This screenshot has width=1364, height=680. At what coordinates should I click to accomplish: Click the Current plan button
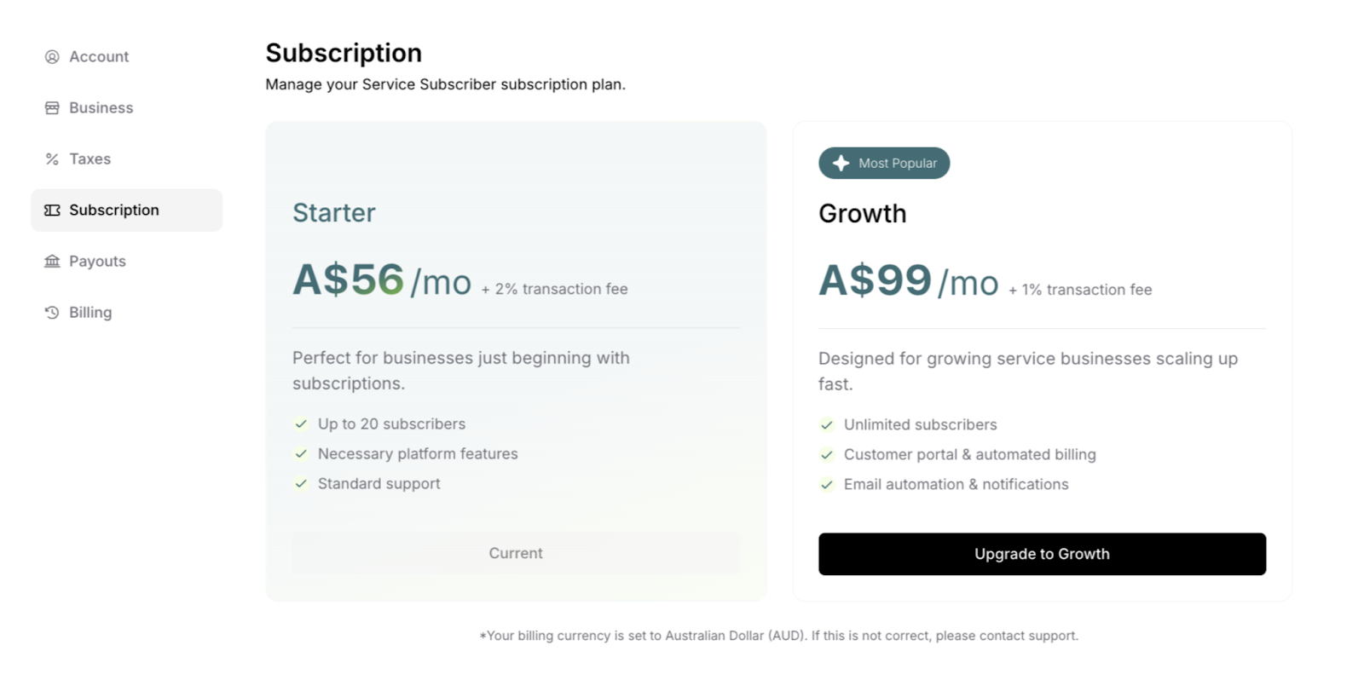click(516, 554)
